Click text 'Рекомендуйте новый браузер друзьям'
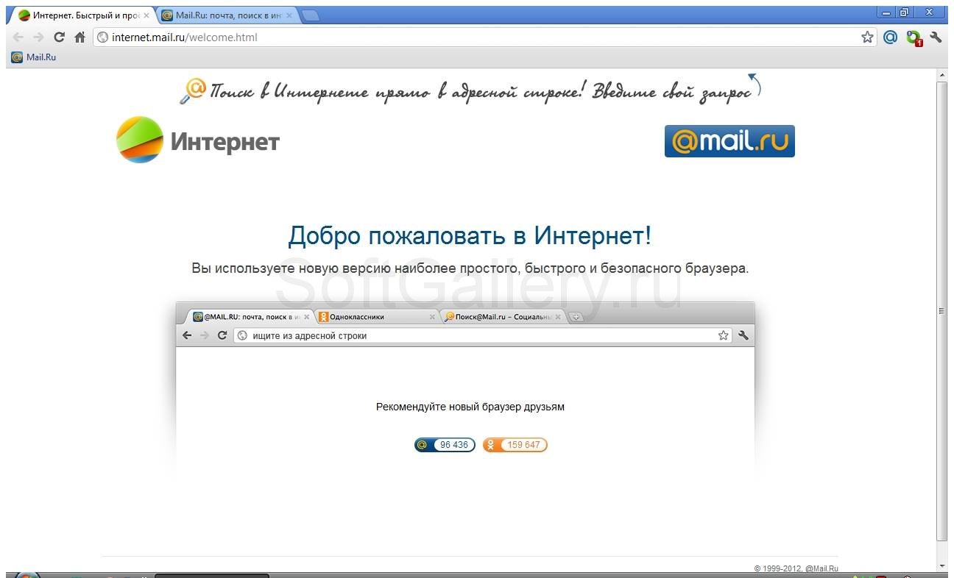 coord(470,407)
